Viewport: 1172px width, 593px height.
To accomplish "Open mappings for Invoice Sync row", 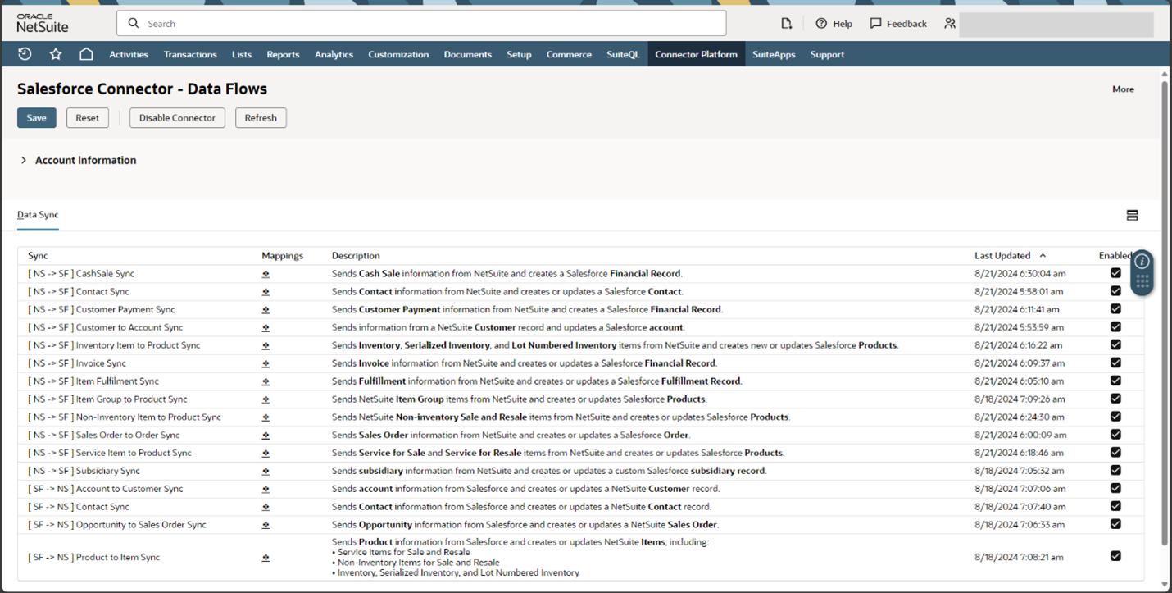I will (x=266, y=363).
